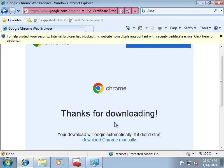
Task: Open search provider dropdown arrow
Action: point(221,11)
